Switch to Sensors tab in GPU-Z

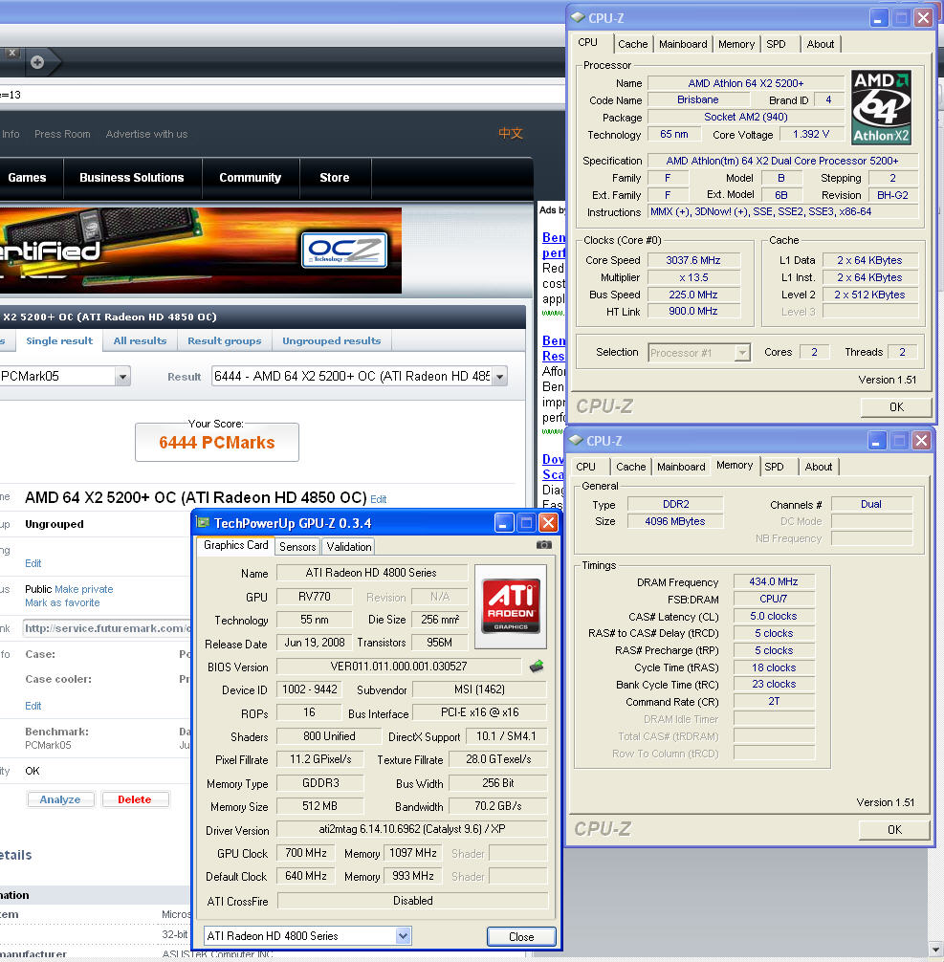pos(297,547)
